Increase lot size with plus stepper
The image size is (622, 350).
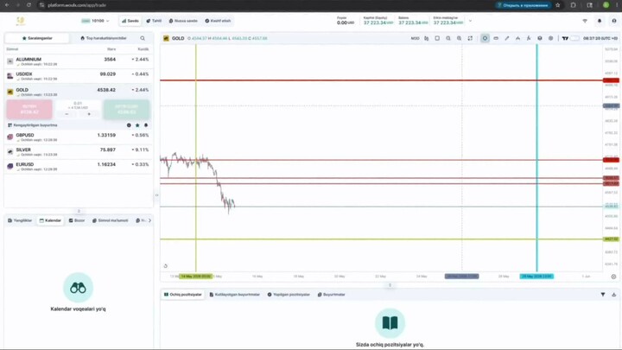(89, 114)
